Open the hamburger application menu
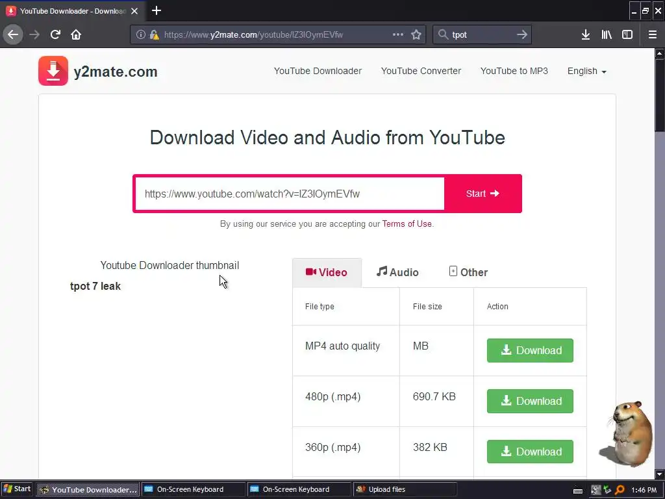Screen dimensions: 665x499 (653, 34)
